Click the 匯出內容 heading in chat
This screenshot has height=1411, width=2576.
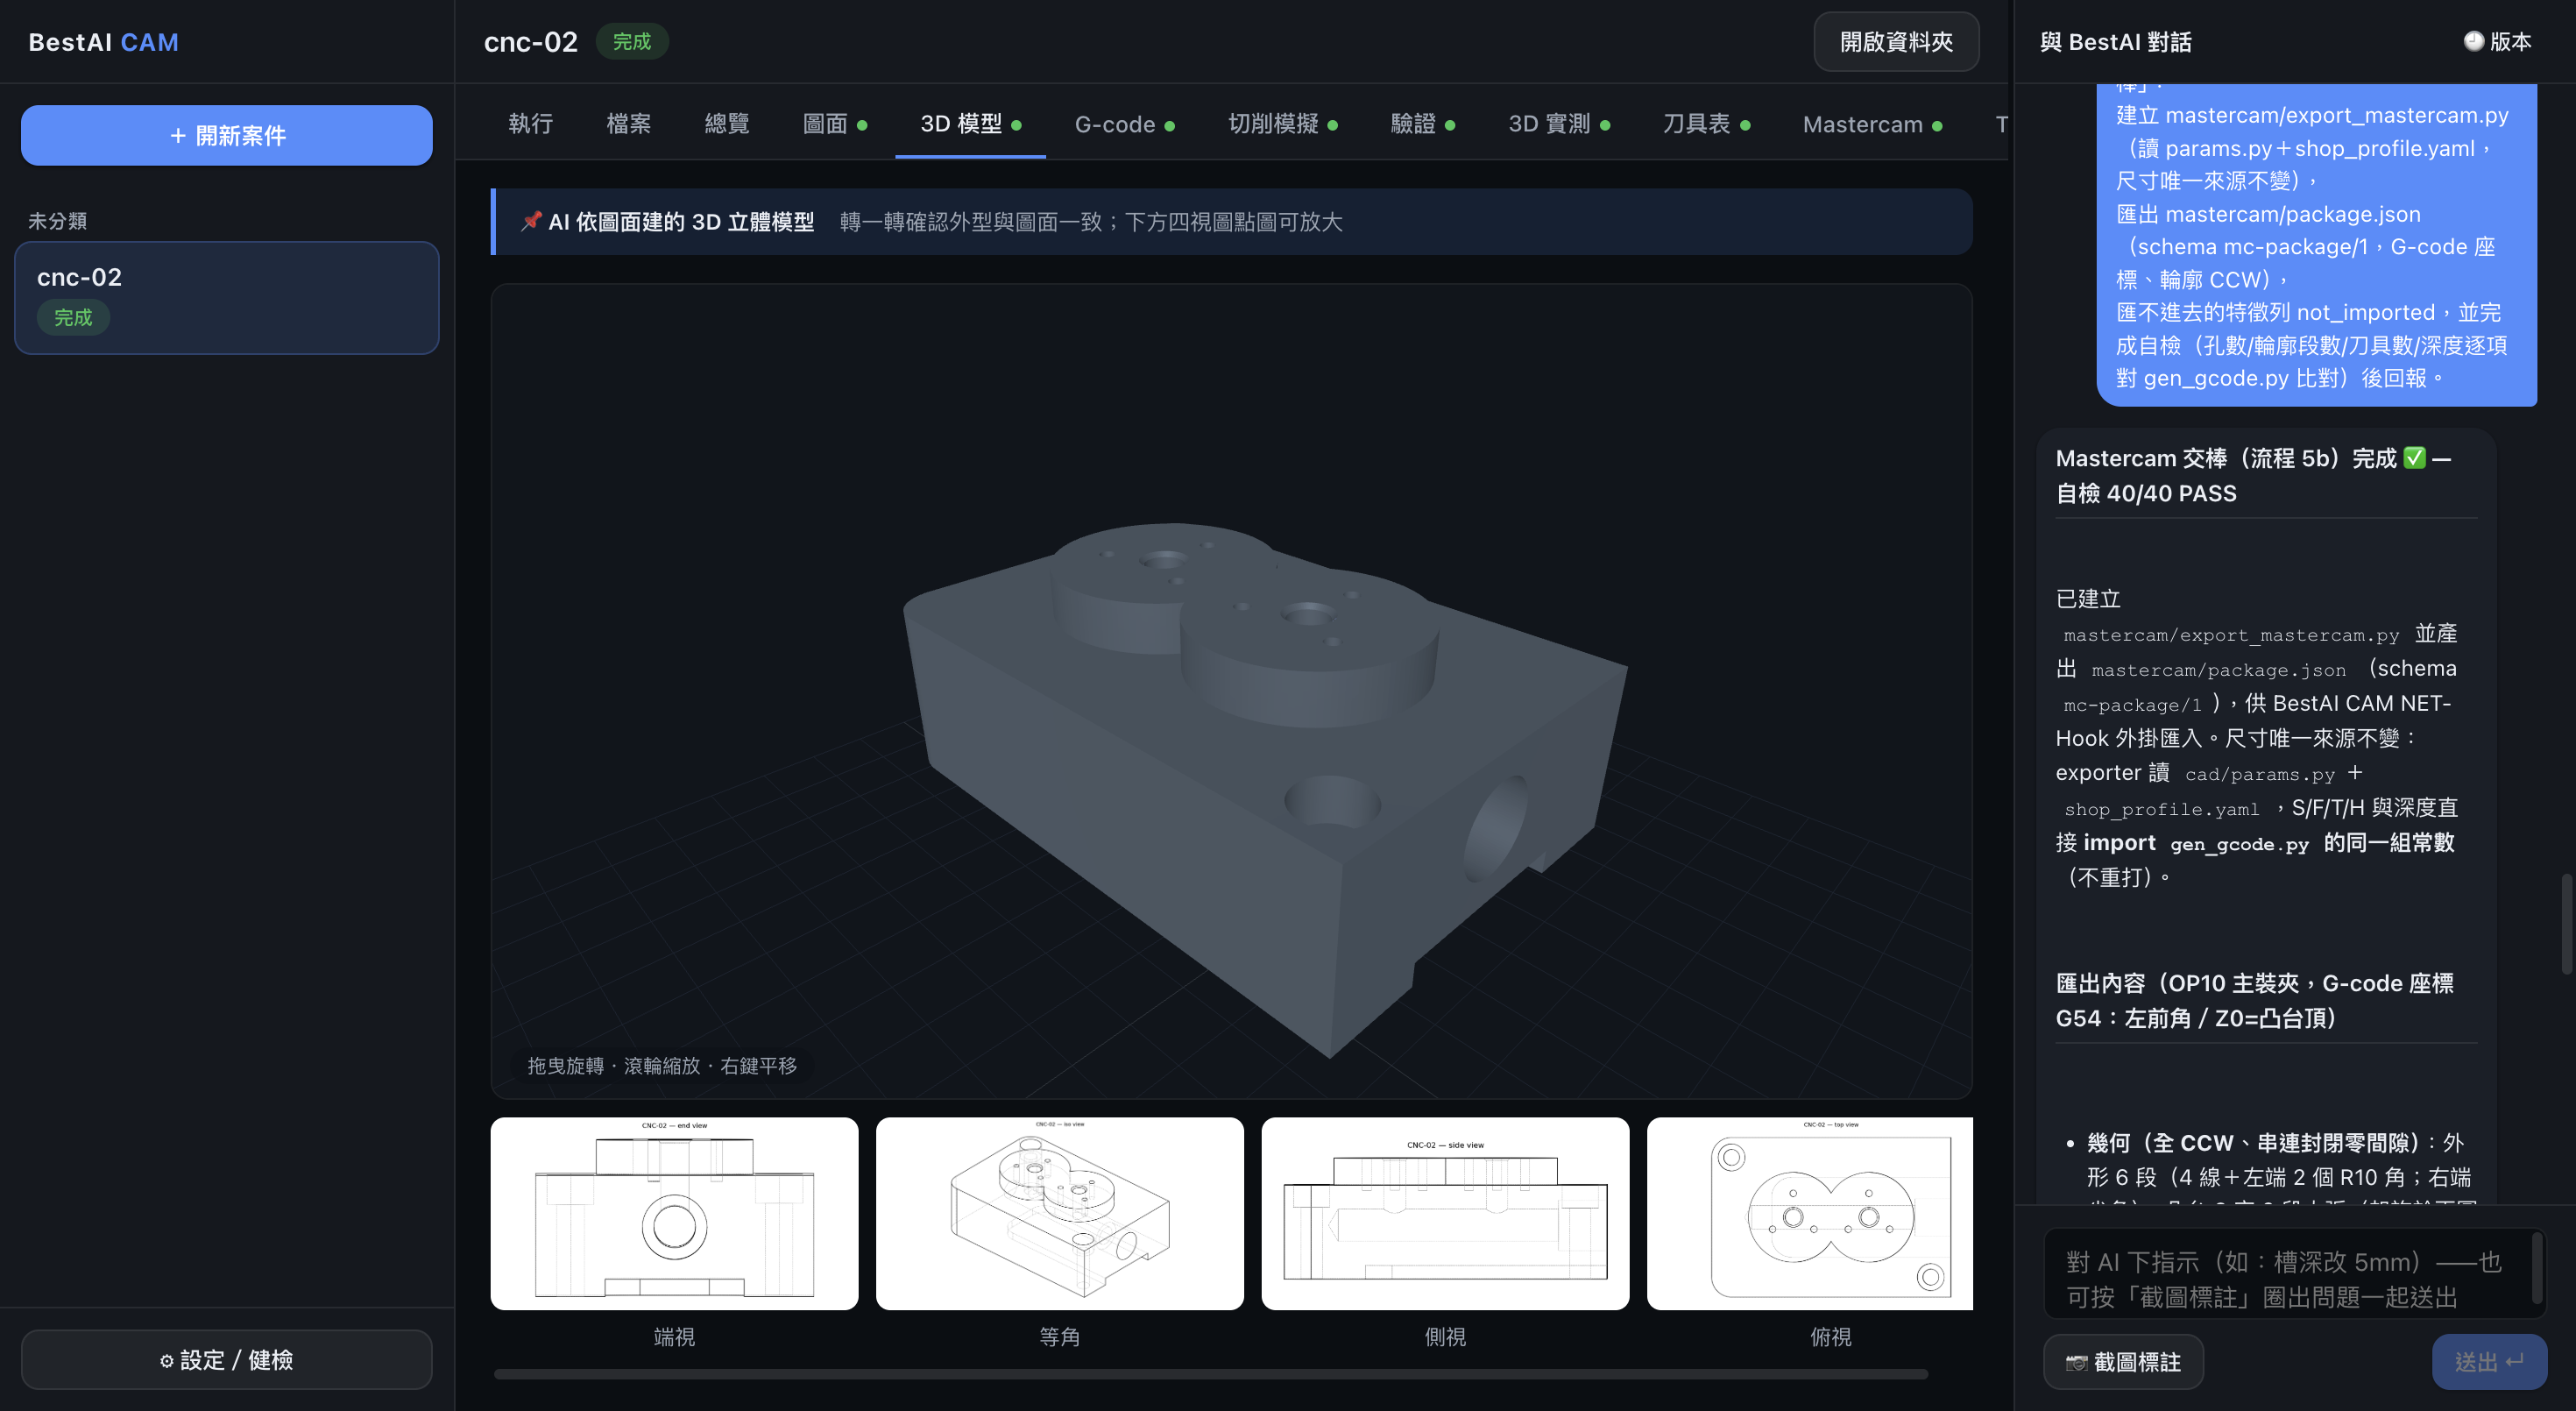click(x=2254, y=1000)
